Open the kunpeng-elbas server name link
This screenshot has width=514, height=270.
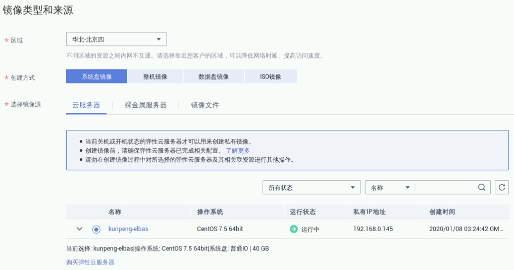pyautogui.click(x=128, y=229)
